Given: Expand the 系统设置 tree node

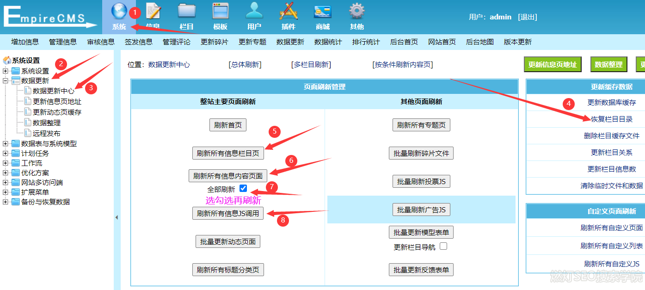Looking at the screenshot, I should (6, 71).
